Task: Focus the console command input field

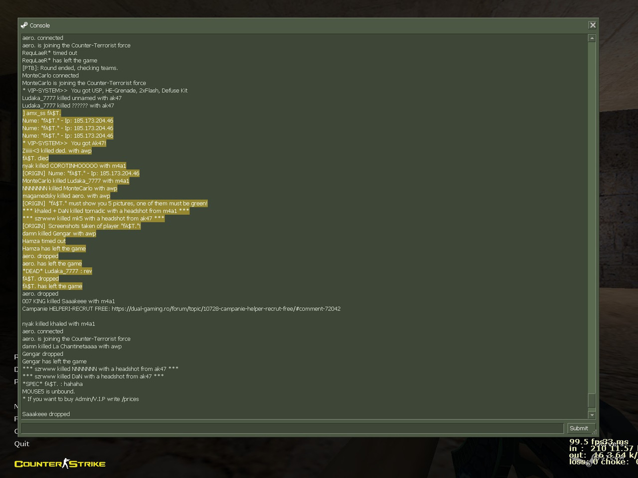Action: coord(292,428)
